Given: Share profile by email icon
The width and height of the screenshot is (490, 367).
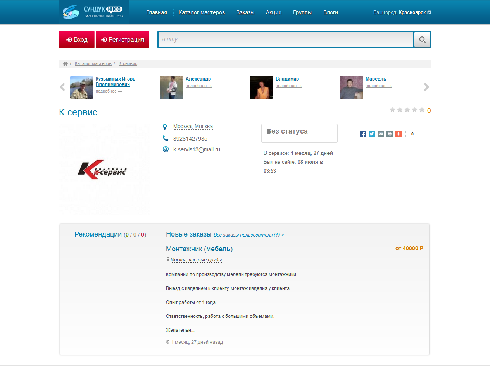Looking at the screenshot, I should click(381, 134).
